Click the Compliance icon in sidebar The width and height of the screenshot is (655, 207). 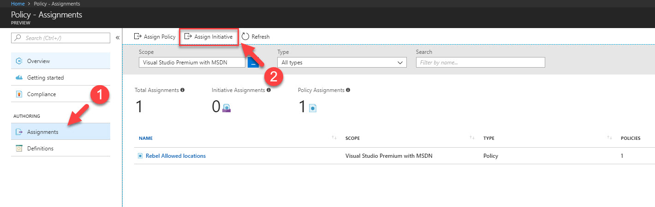coord(19,94)
